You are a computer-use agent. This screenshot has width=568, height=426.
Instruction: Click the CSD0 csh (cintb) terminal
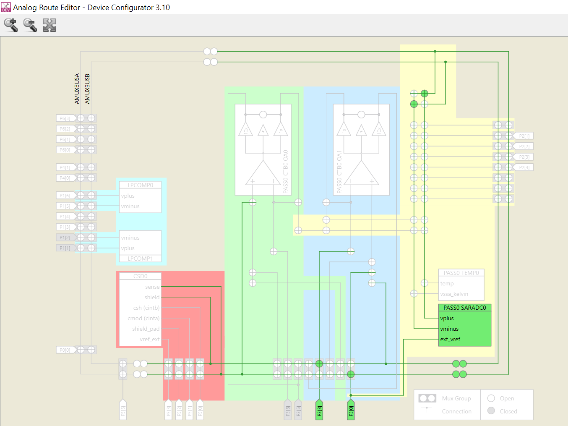[x=146, y=308]
